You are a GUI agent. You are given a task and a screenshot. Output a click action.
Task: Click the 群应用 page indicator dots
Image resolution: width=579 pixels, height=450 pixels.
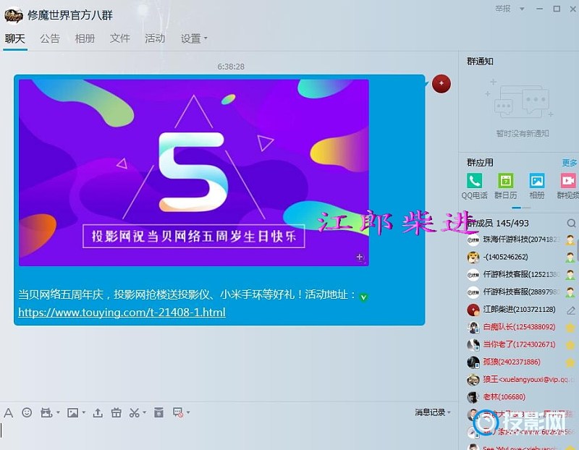pos(521,208)
